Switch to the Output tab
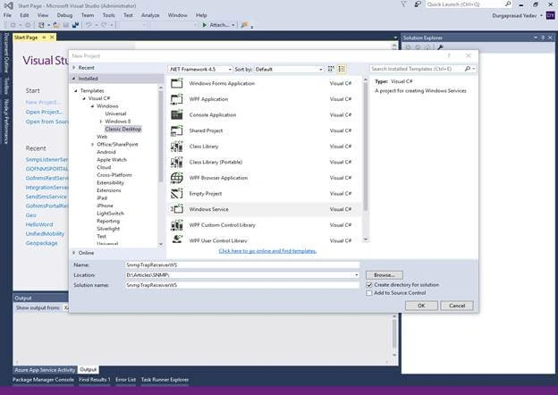 pyautogui.click(x=89, y=370)
